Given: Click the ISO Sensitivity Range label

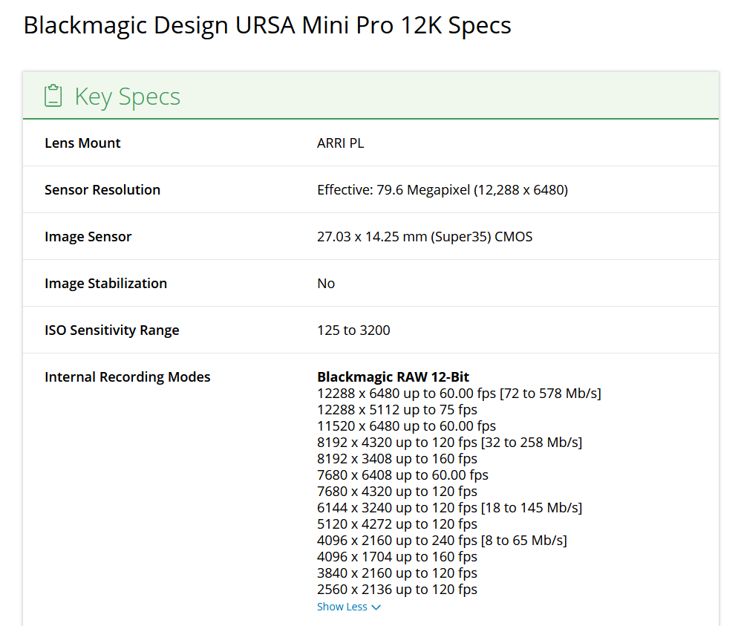Looking at the screenshot, I should tap(112, 330).
